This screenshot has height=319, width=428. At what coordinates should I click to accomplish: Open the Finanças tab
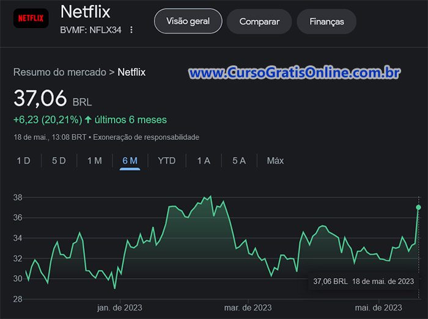327,21
